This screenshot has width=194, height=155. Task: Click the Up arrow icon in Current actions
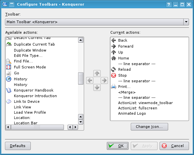114,52
